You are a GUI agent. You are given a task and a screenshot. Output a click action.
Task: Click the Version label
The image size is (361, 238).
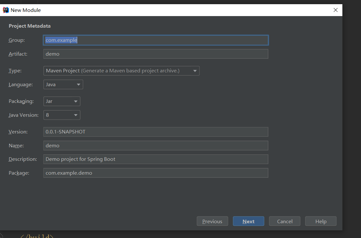coord(18,132)
